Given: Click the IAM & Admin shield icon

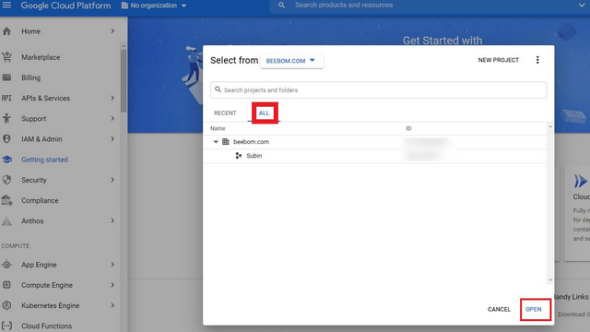Looking at the screenshot, I should pyautogui.click(x=6, y=139).
